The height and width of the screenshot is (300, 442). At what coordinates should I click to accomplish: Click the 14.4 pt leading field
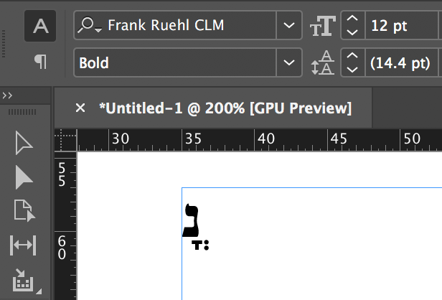pos(402,62)
